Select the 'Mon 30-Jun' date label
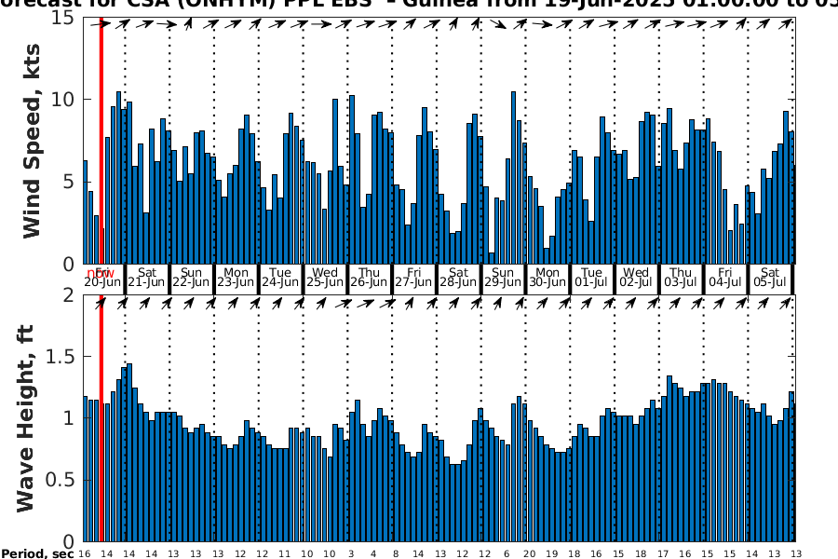The image size is (838, 559). [x=547, y=277]
